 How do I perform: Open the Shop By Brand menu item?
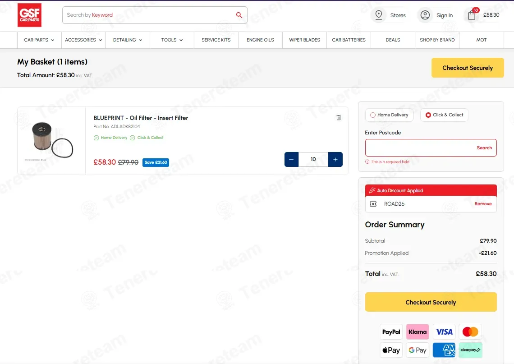coord(437,40)
